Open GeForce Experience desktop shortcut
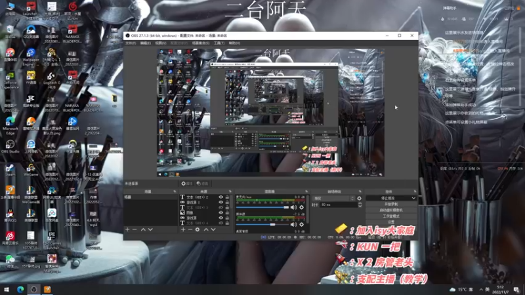 10,81
